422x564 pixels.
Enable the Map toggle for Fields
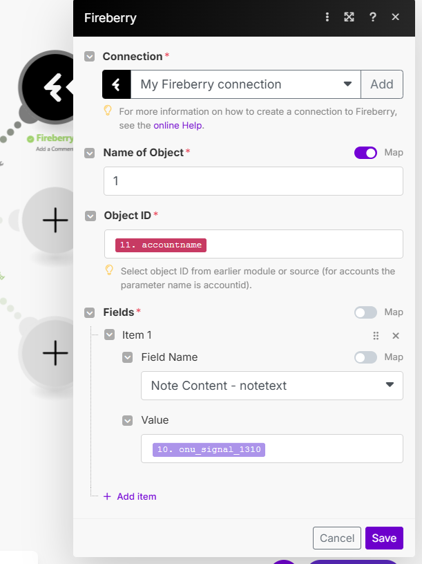pos(365,312)
